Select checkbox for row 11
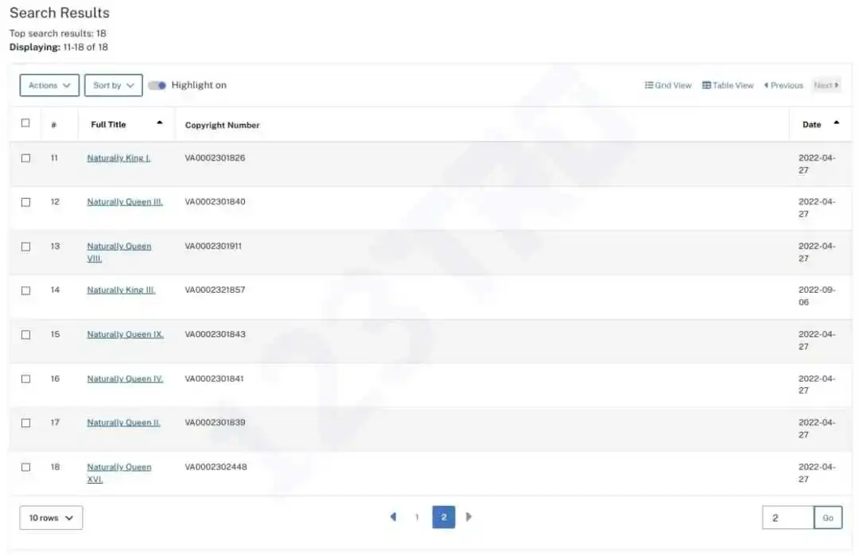Image resolution: width=859 pixels, height=556 pixels. click(25, 158)
